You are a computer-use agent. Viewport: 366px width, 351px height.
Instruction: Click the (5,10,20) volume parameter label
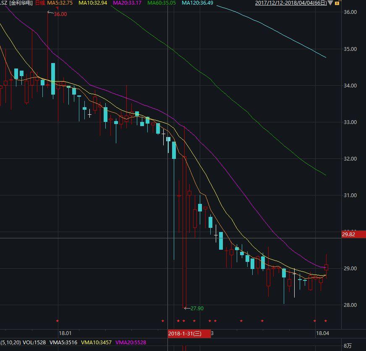[x=10, y=343]
